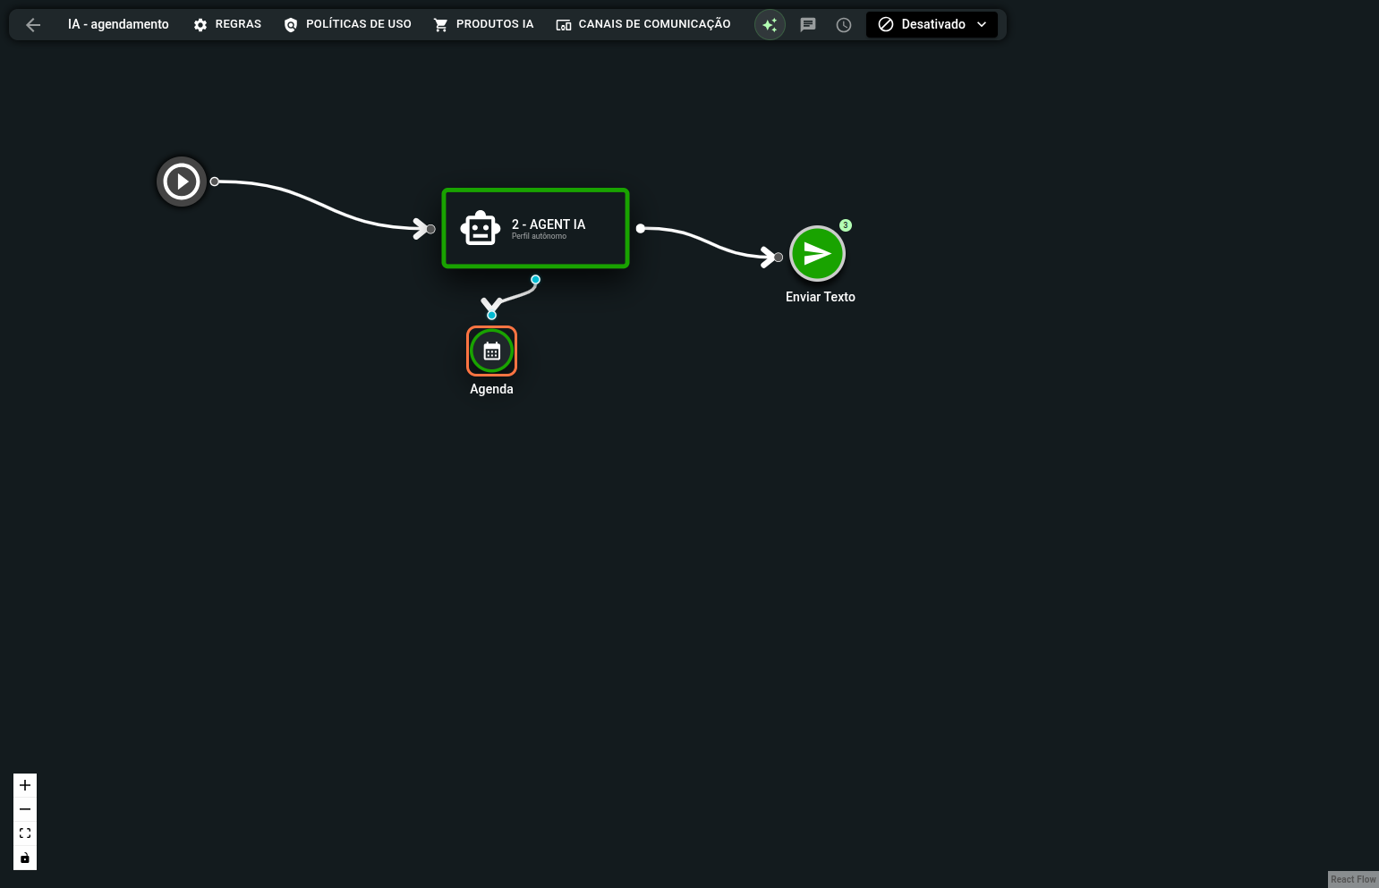The height and width of the screenshot is (888, 1379).
Task: Zoom in on the flow canvas
Action: click(x=25, y=785)
